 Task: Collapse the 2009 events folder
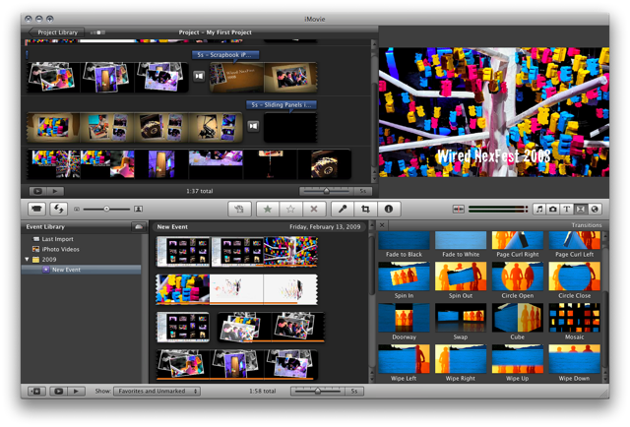point(27,260)
